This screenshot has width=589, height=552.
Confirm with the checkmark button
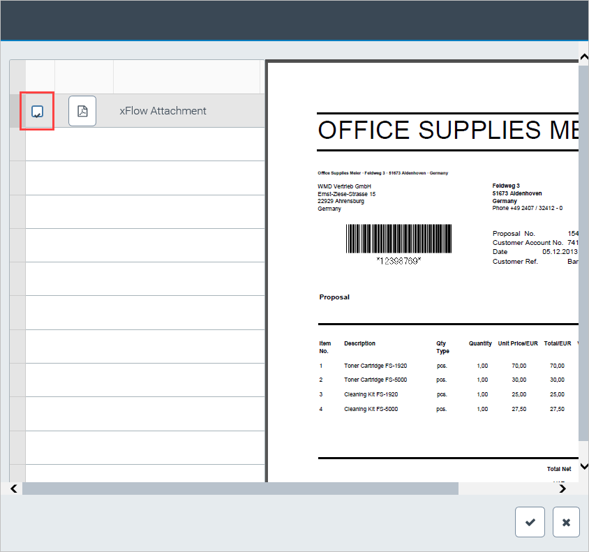click(x=530, y=522)
